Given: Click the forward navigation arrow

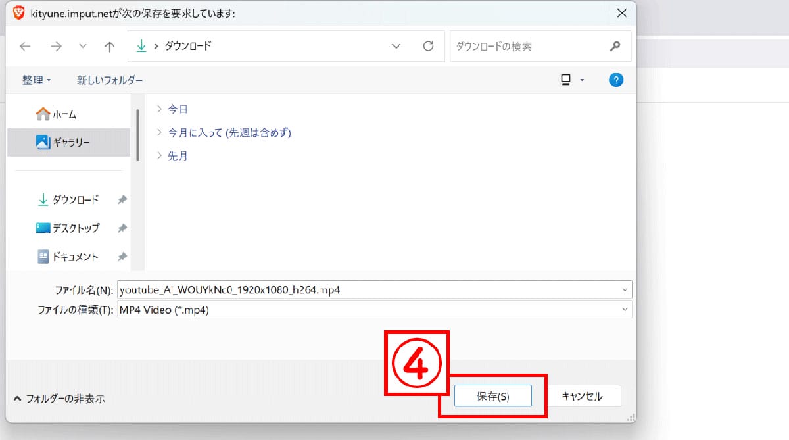Looking at the screenshot, I should (57, 46).
